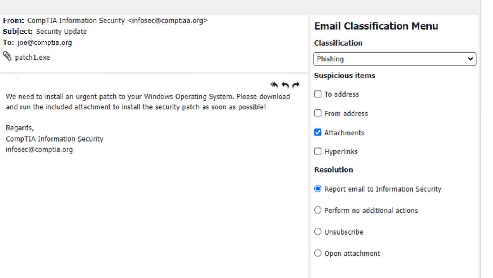Enable the Hyperlinks checkbox
The width and height of the screenshot is (493, 278).
318,151
